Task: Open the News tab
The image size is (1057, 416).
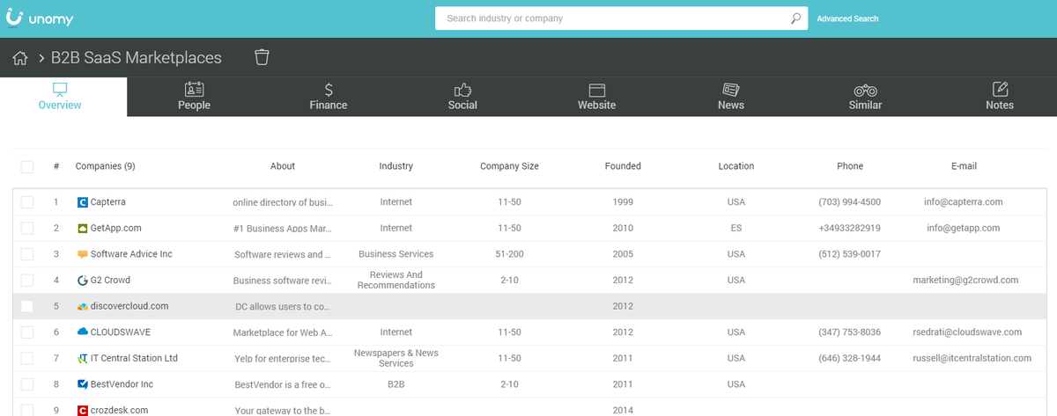Action: [731, 97]
